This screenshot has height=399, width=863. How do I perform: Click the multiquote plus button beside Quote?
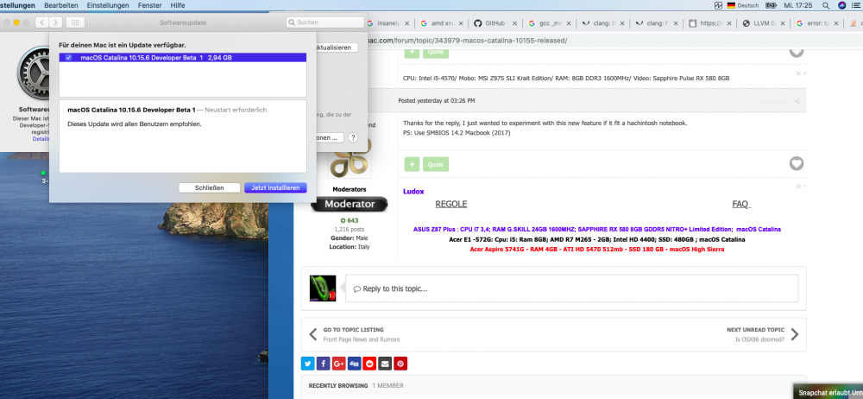[x=412, y=164]
